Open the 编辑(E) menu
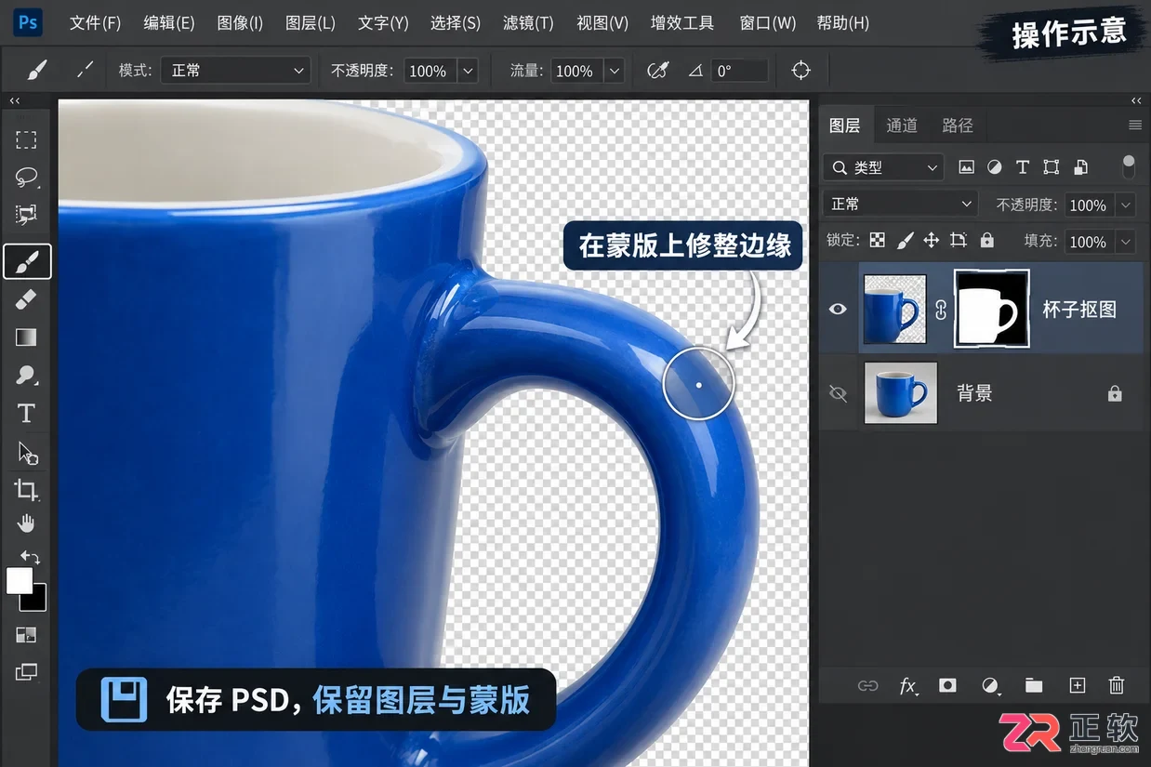This screenshot has height=767, width=1151. pos(169,22)
